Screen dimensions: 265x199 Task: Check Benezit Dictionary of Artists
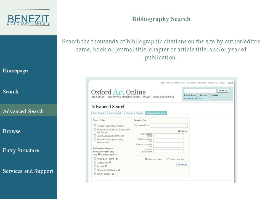[x=95, y=126]
